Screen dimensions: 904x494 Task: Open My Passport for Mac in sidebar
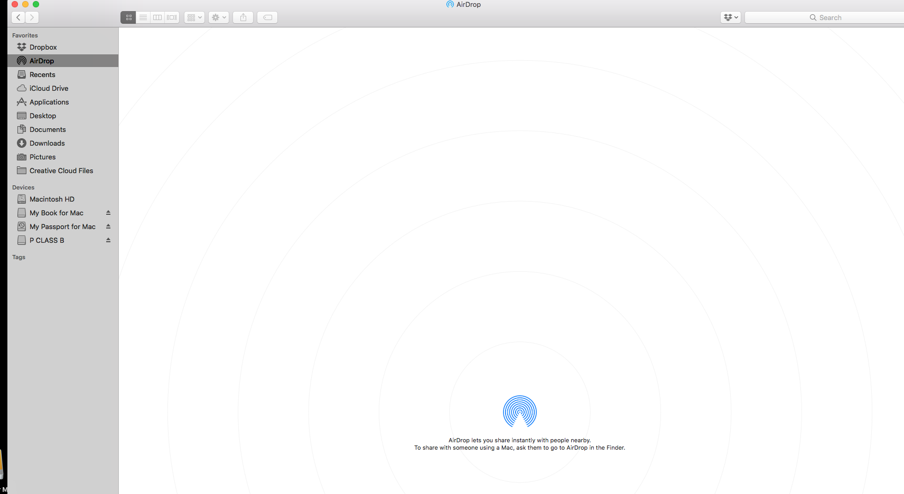(63, 226)
